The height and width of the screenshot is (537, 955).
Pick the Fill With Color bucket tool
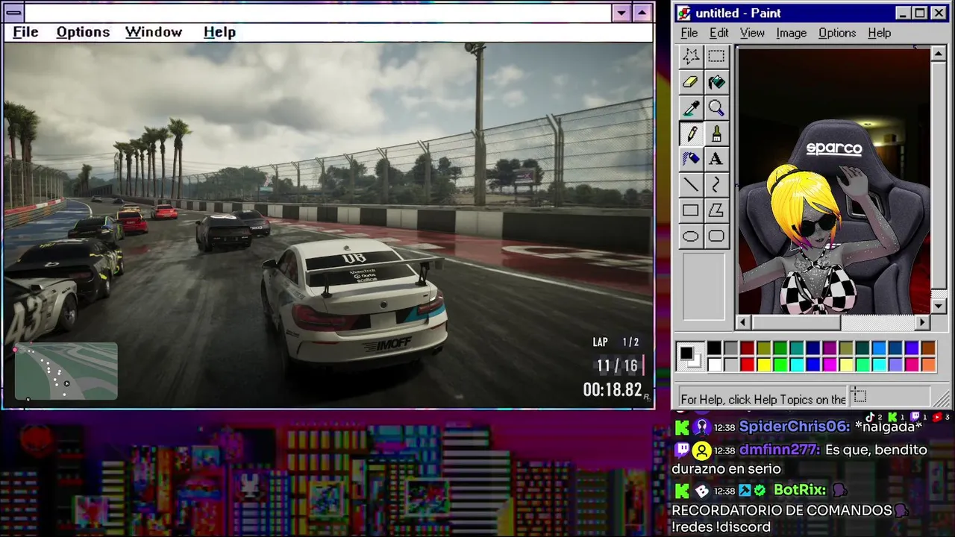(716, 82)
